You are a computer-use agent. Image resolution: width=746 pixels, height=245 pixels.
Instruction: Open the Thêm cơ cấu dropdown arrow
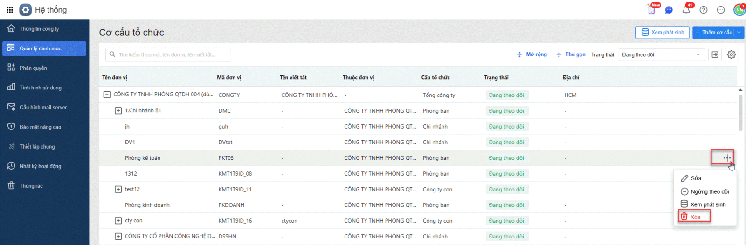pyautogui.click(x=739, y=33)
